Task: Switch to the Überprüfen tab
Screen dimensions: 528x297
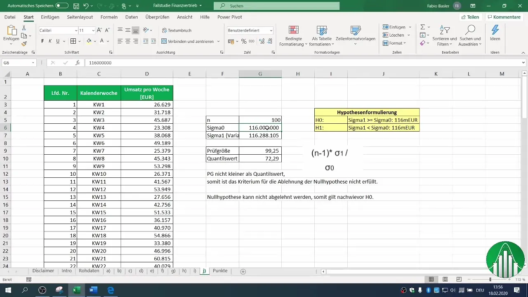Action: pos(158,17)
